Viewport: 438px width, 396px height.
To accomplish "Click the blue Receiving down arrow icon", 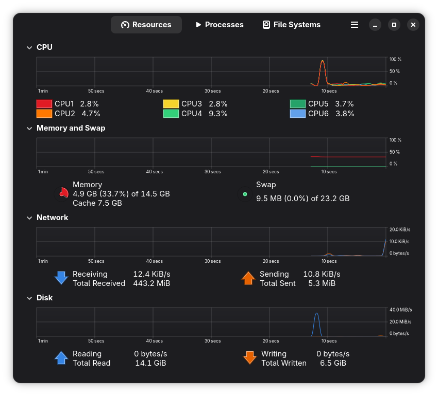I will pos(61,278).
